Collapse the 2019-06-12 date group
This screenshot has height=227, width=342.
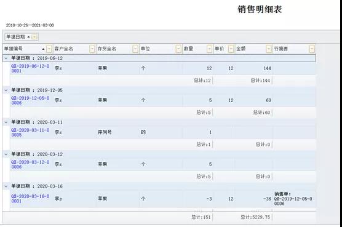click(6, 58)
